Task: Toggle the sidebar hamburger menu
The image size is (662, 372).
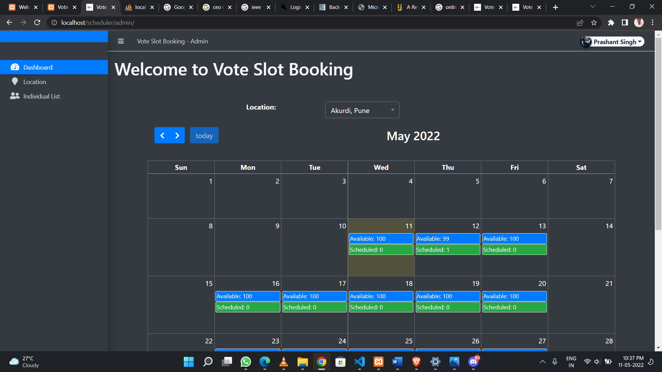Action: coord(121,41)
